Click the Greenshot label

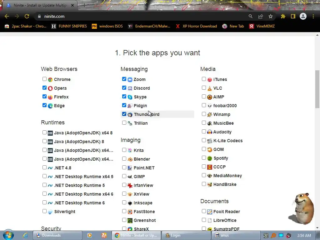pyautogui.click(x=145, y=220)
